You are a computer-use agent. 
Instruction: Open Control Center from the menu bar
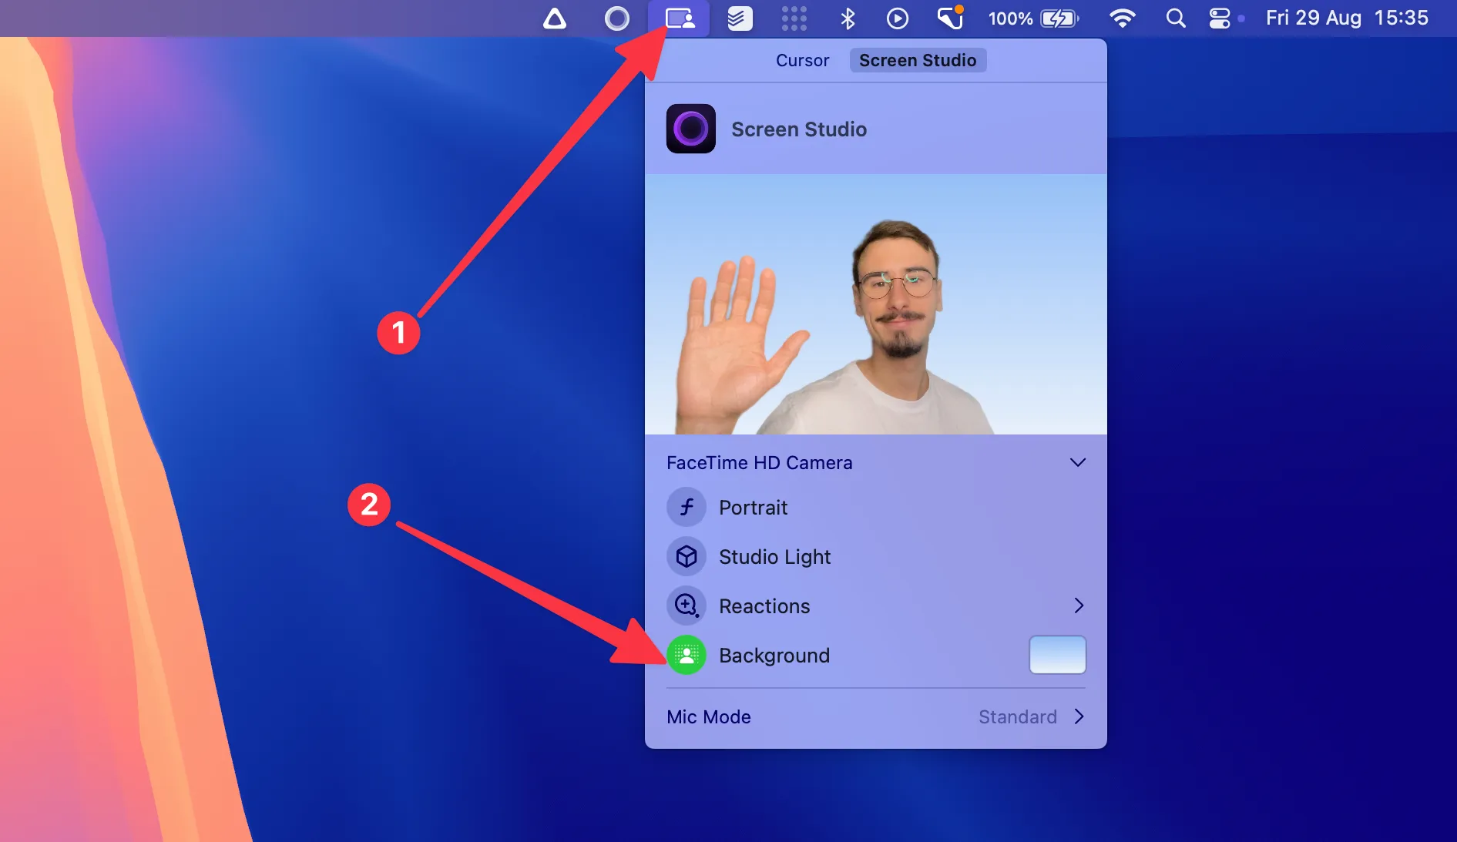(x=1220, y=18)
